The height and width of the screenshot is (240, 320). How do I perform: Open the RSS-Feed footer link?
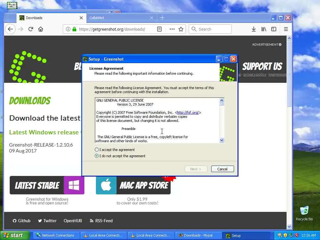[x=101, y=221]
